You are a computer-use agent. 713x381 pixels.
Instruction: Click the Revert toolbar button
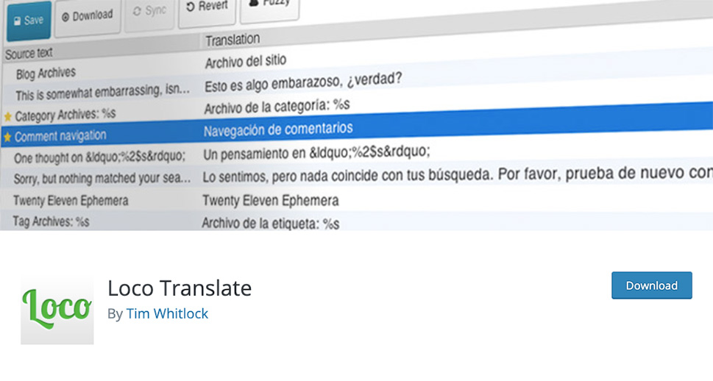pyautogui.click(x=207, y=10)
